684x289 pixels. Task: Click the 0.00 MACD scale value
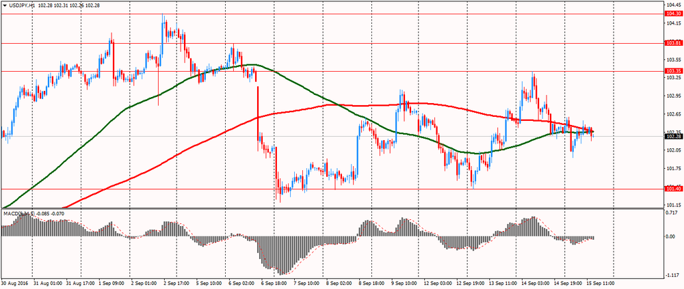pyautogui.click(x=672, y=236)
